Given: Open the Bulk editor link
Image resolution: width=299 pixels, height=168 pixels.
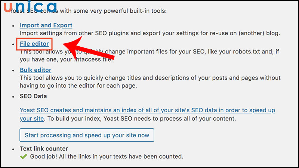Looking at the screenshot, I should (36, 70).
